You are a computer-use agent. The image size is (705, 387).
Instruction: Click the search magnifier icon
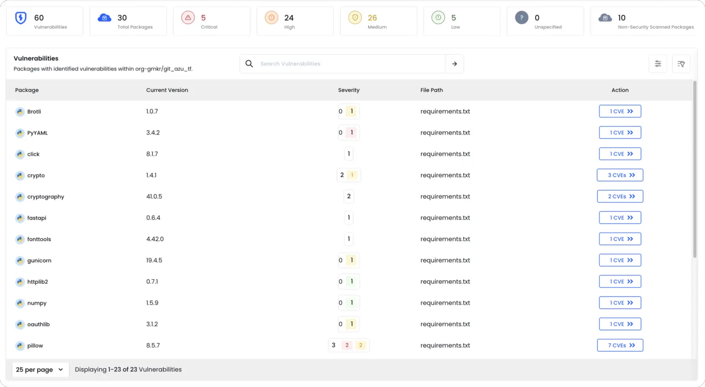point(249,64)
